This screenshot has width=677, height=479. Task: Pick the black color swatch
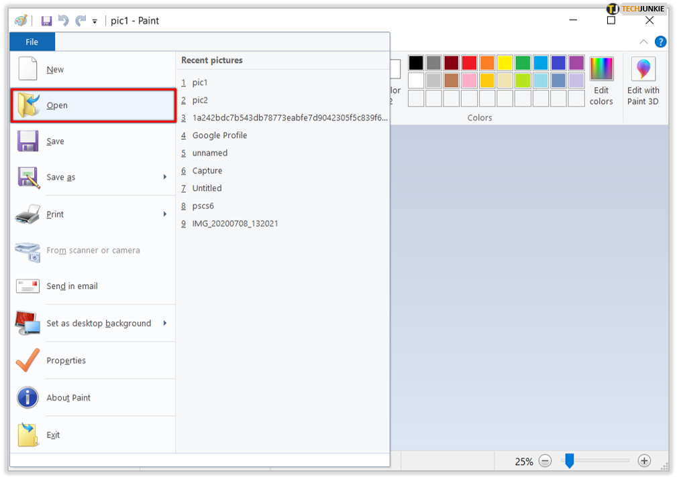pyautogui.click(x=416, y=63)
